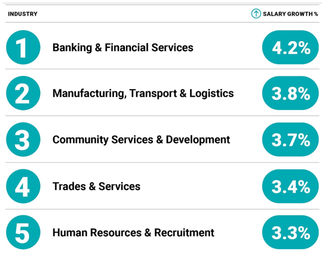Click the salary growth up-arrow icon

(x=256, y=14)
